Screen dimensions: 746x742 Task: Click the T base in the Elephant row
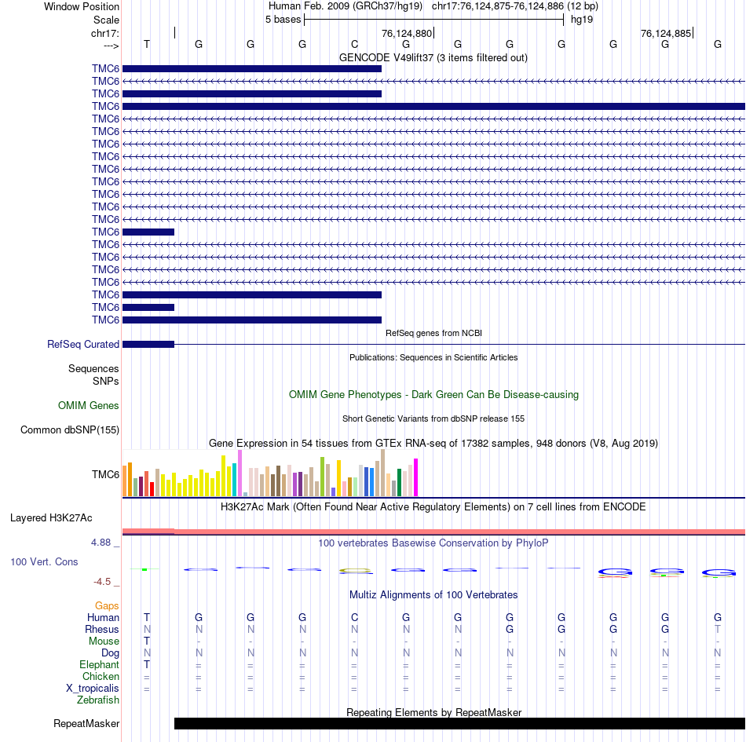(147, 664)
